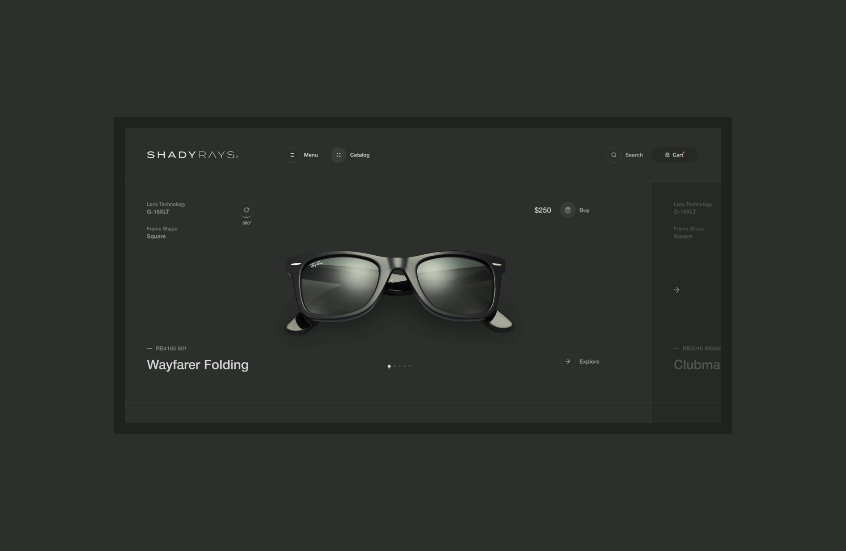Click the Shady Rays logo

pos(193,155)
